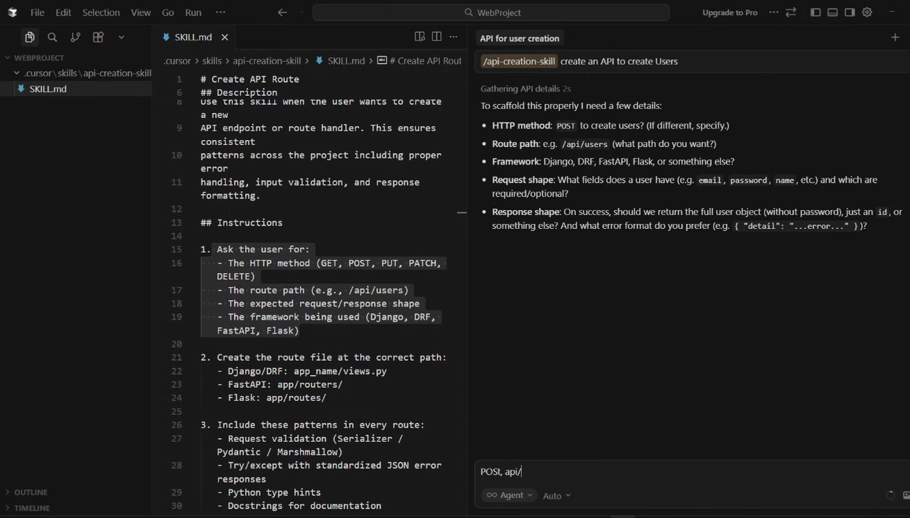
Task: Open the markdown preview for SKILL.md
Action: click(x=419, y=37)
